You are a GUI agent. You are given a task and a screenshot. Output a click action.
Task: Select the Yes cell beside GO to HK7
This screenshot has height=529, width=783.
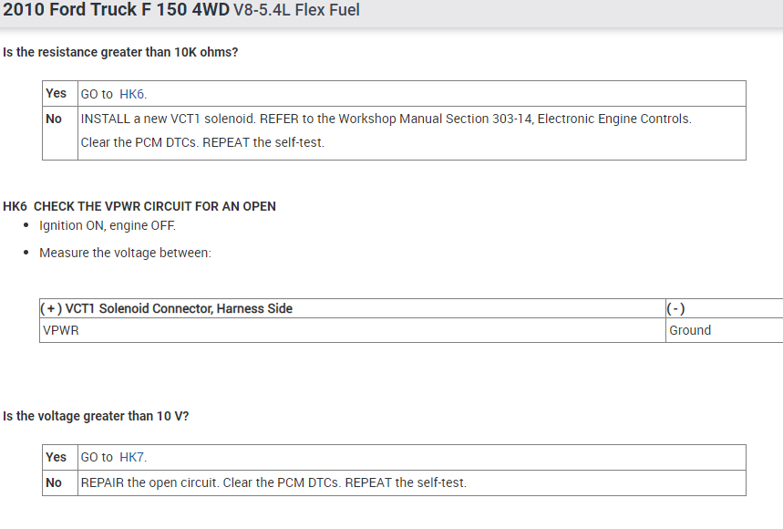coord(57,456)
